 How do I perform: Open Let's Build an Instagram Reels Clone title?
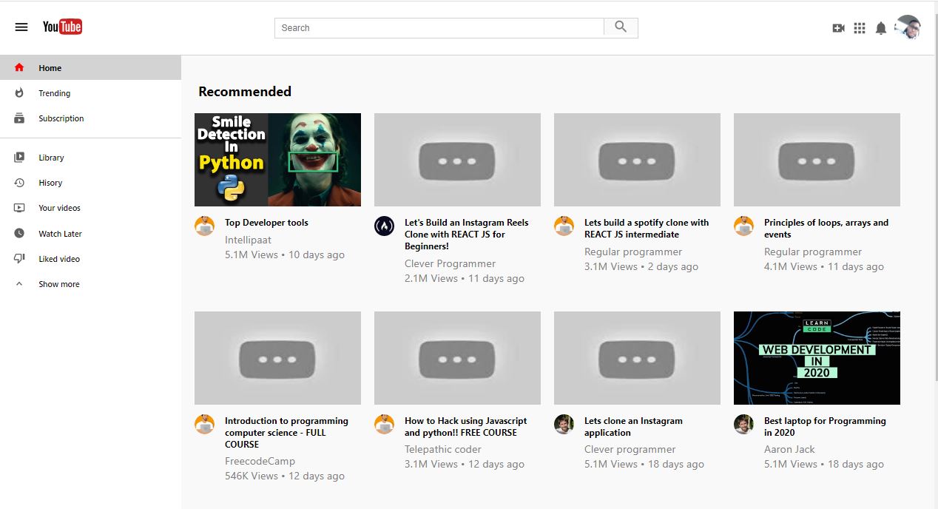pos(467,235)
